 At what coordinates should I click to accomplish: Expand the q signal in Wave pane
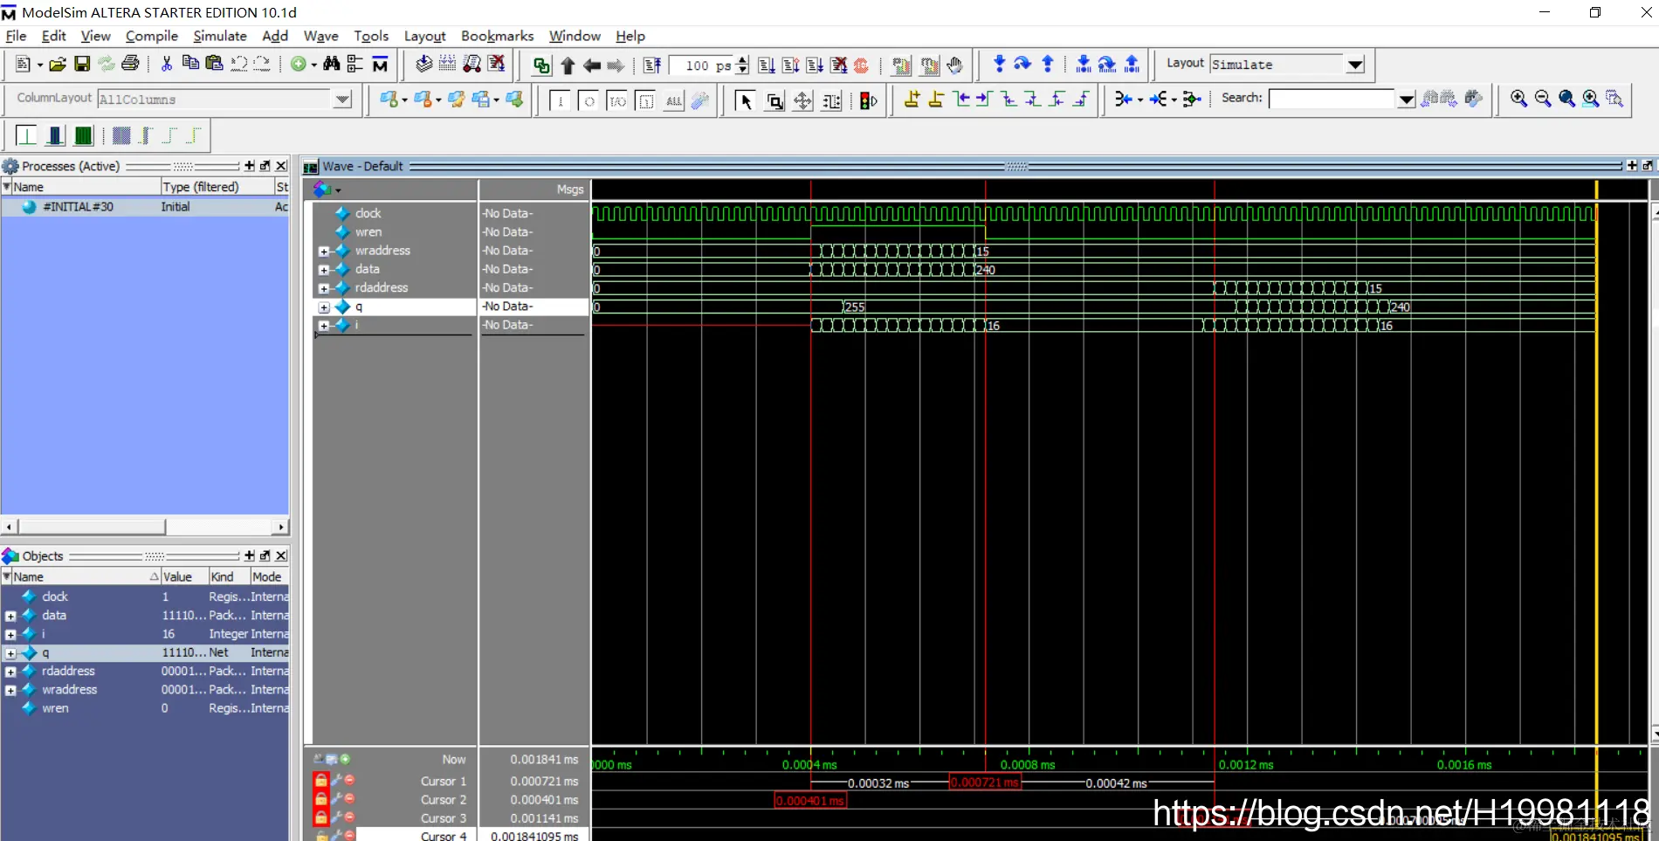click(324, 307)
